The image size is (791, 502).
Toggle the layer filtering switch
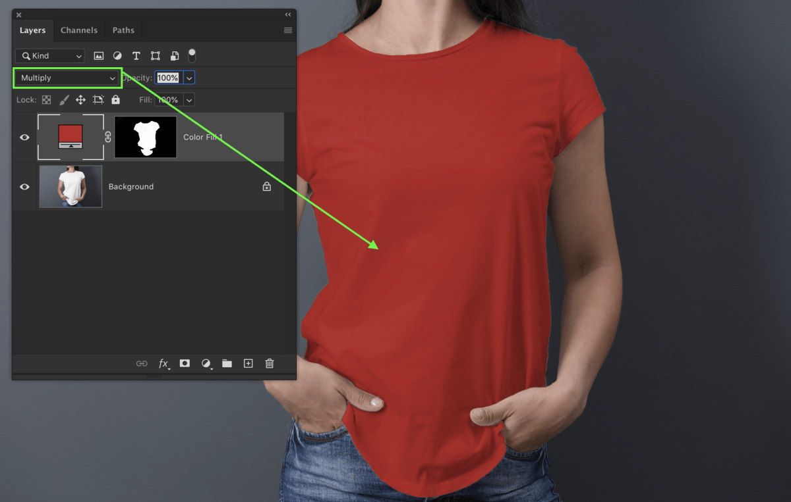click(x=192, y=55)
